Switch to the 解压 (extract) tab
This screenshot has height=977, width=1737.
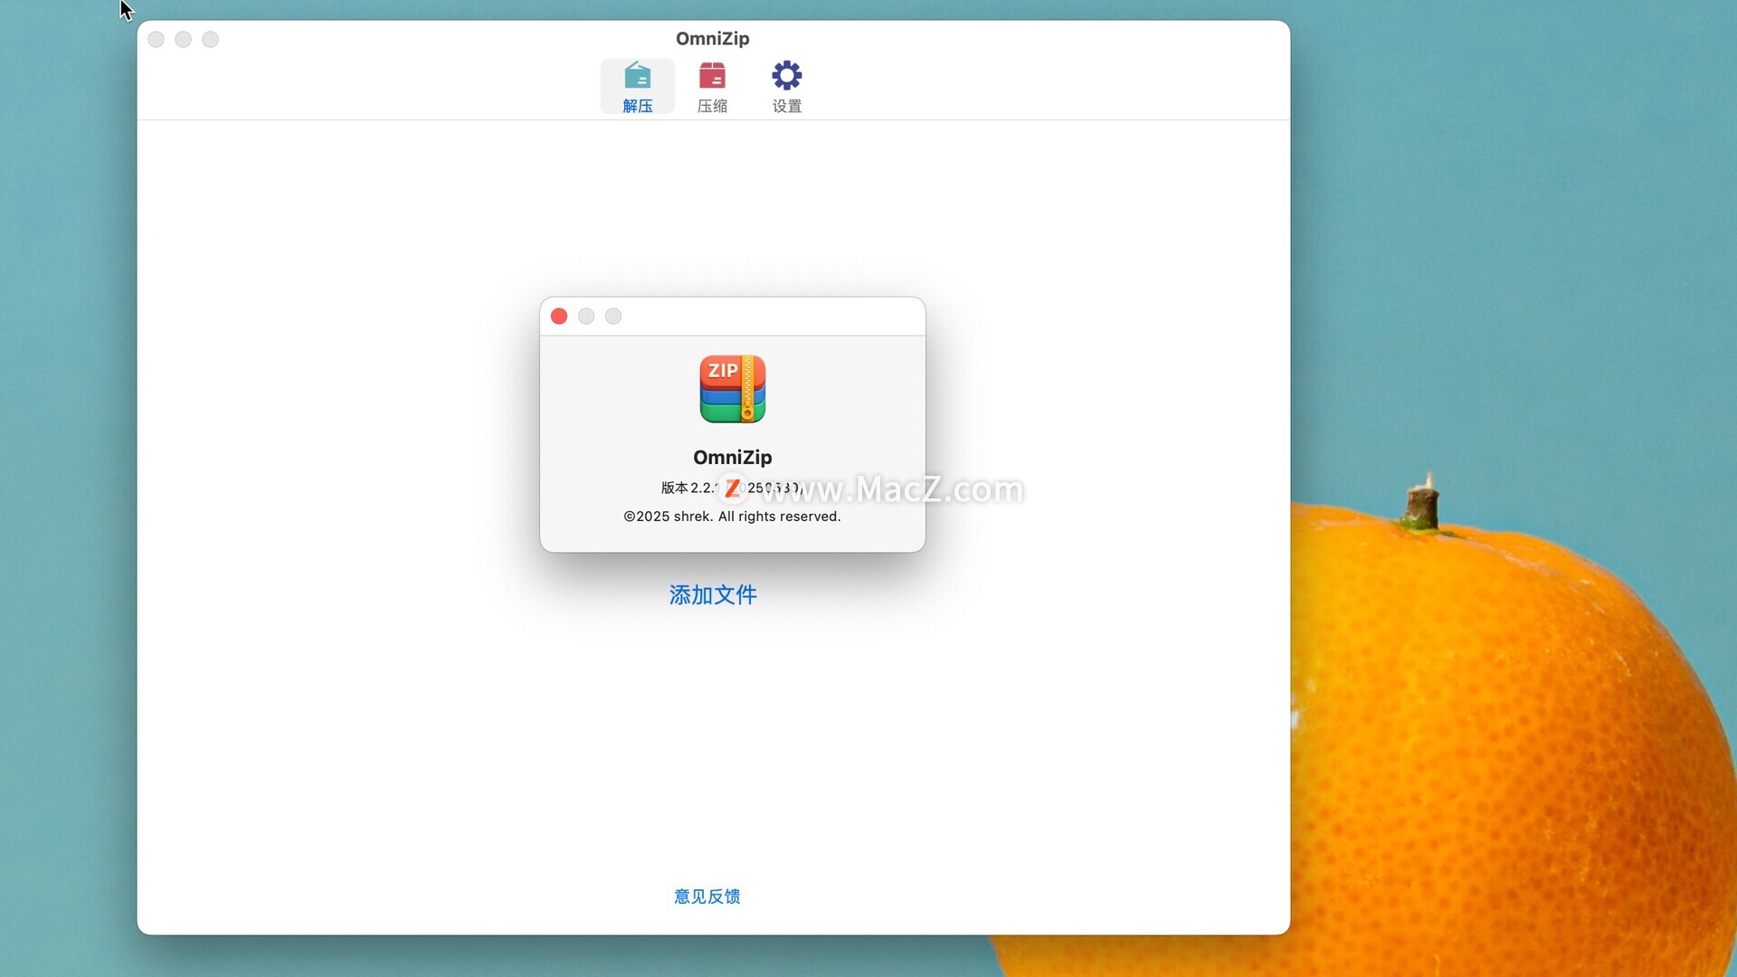click(637, 87)
